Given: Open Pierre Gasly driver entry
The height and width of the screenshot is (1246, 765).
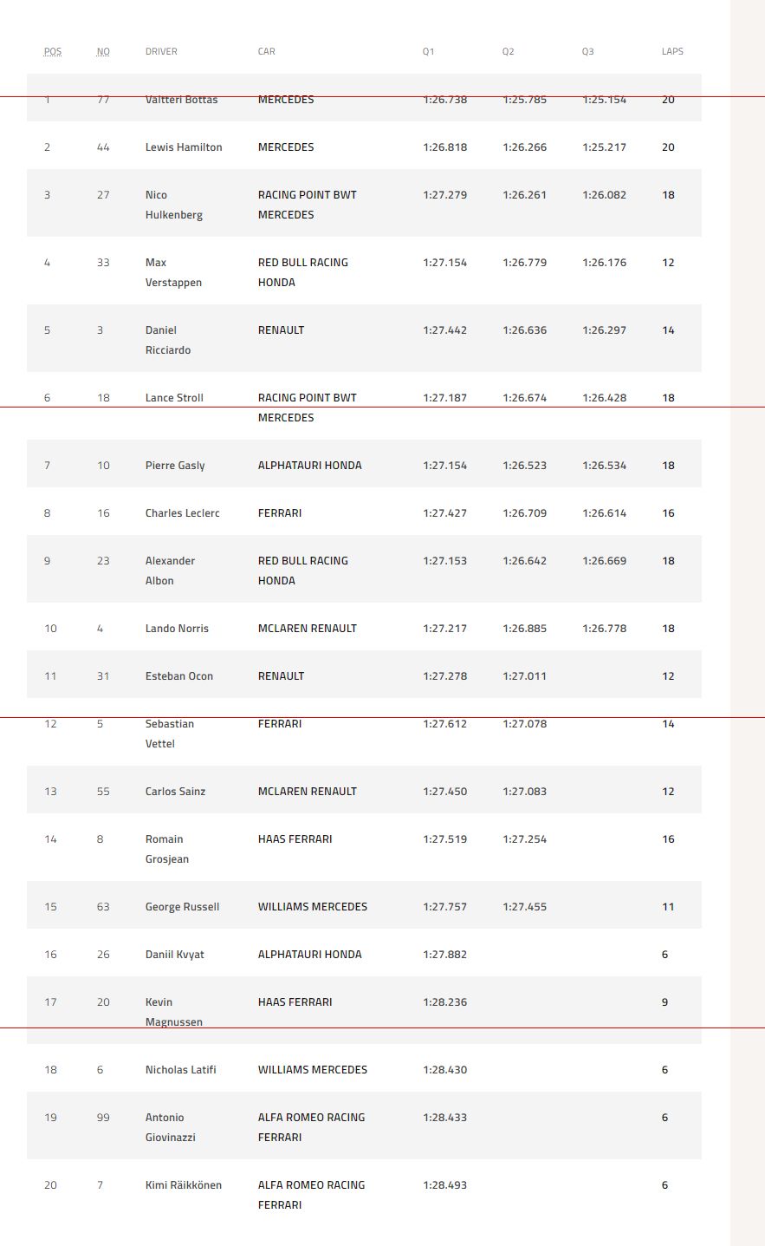Looking at the screenshot, I should 175,466.
